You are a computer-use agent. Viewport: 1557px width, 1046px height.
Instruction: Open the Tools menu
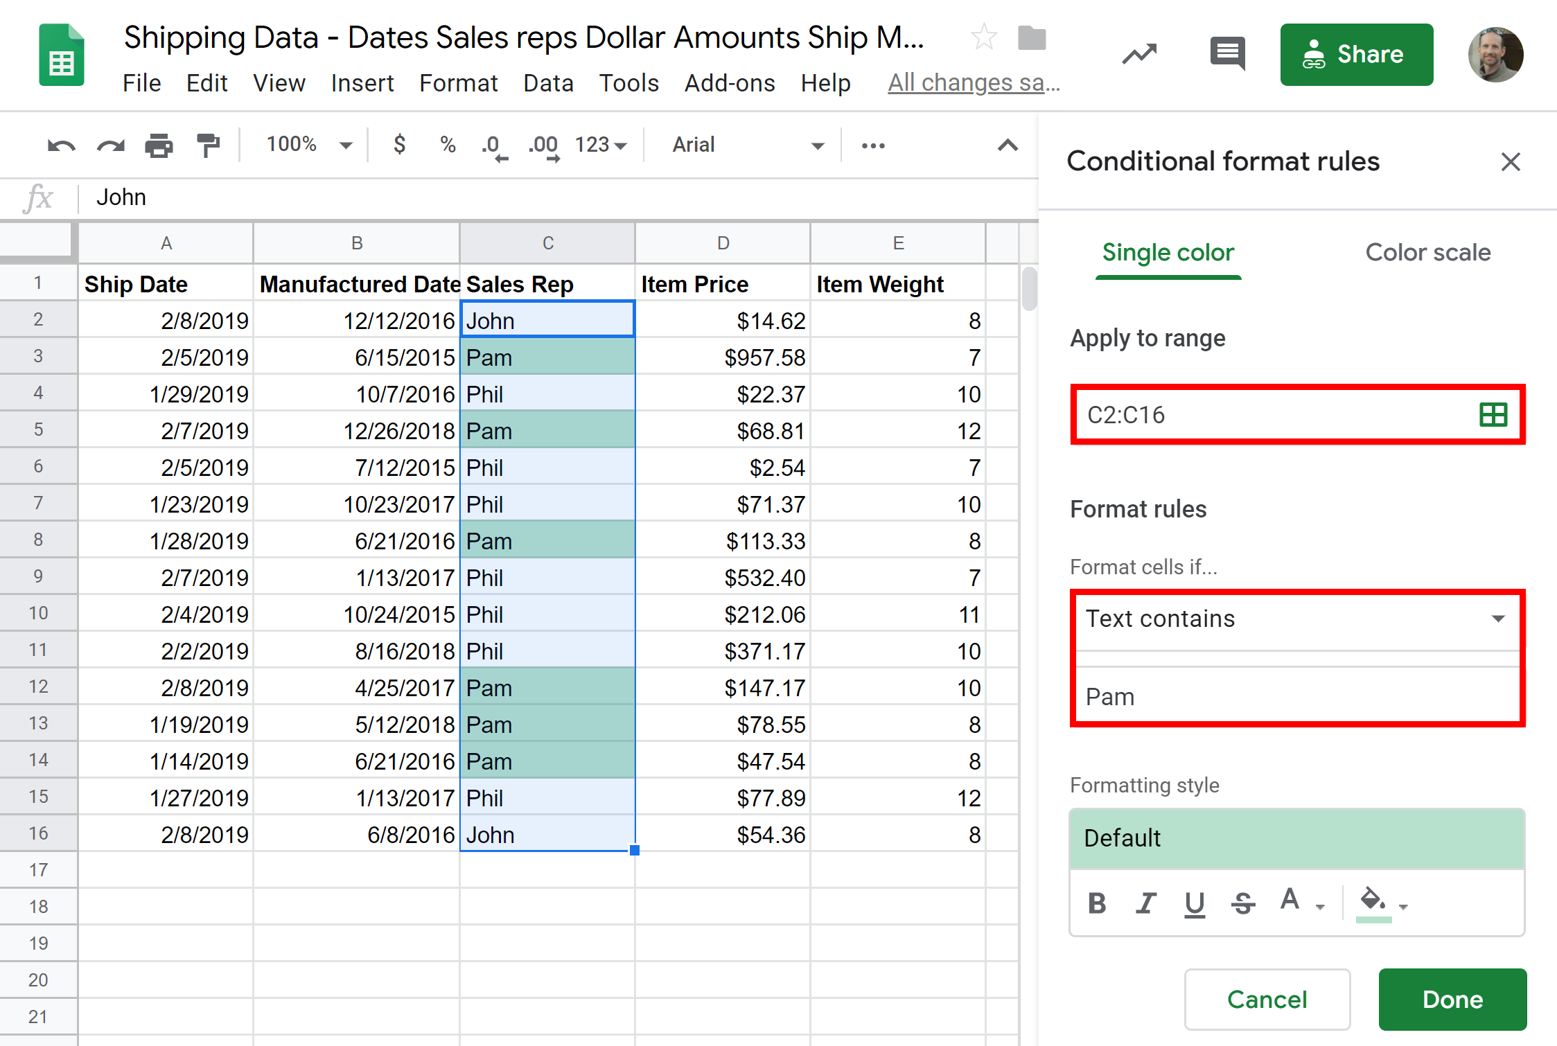pos(628,83)
